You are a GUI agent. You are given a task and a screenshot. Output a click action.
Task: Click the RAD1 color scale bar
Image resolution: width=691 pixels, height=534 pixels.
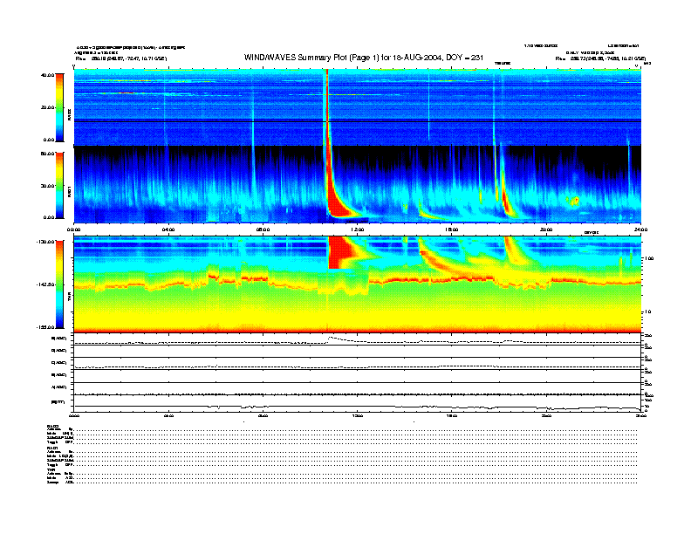click(58, 185)
